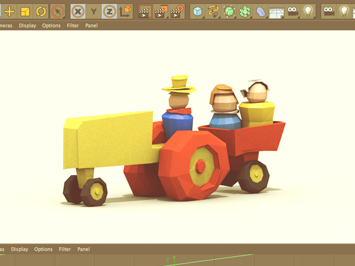Toggle the X axis lock

tap(78, 12)
